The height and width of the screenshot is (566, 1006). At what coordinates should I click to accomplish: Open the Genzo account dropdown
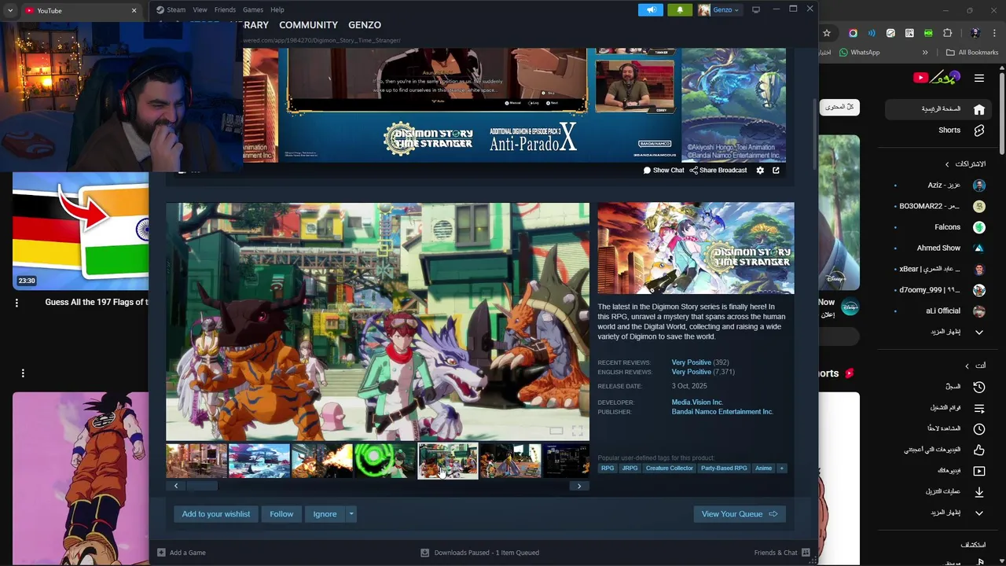coord(719,9)
